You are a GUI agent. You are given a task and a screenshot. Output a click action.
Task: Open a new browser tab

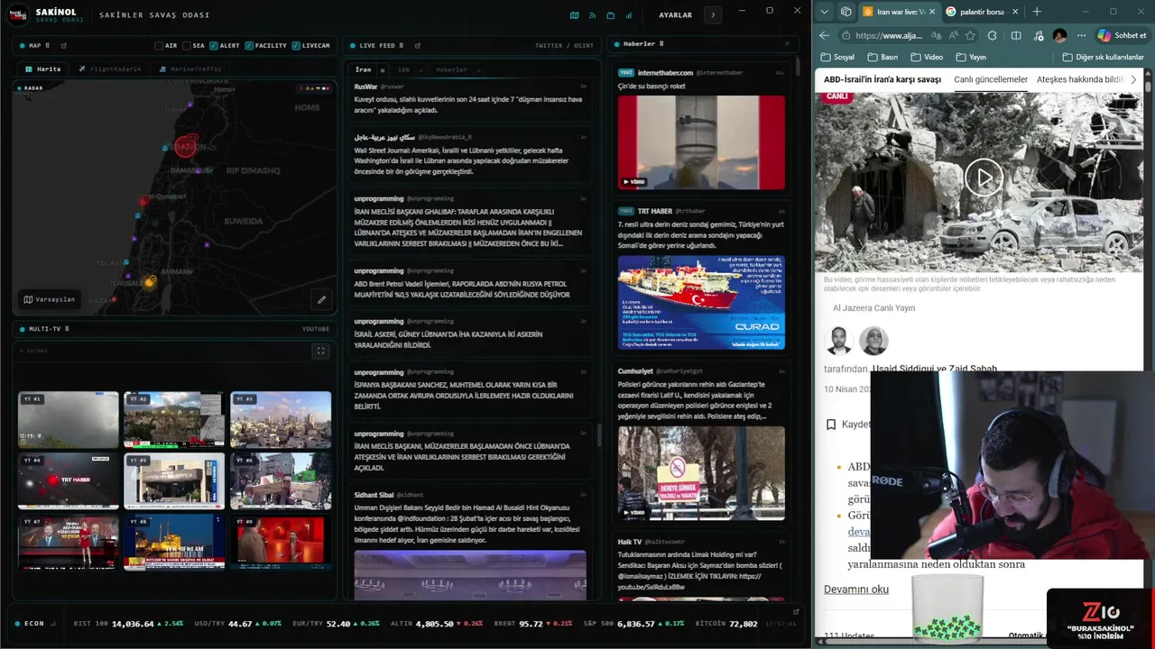tap(1036, 12)
